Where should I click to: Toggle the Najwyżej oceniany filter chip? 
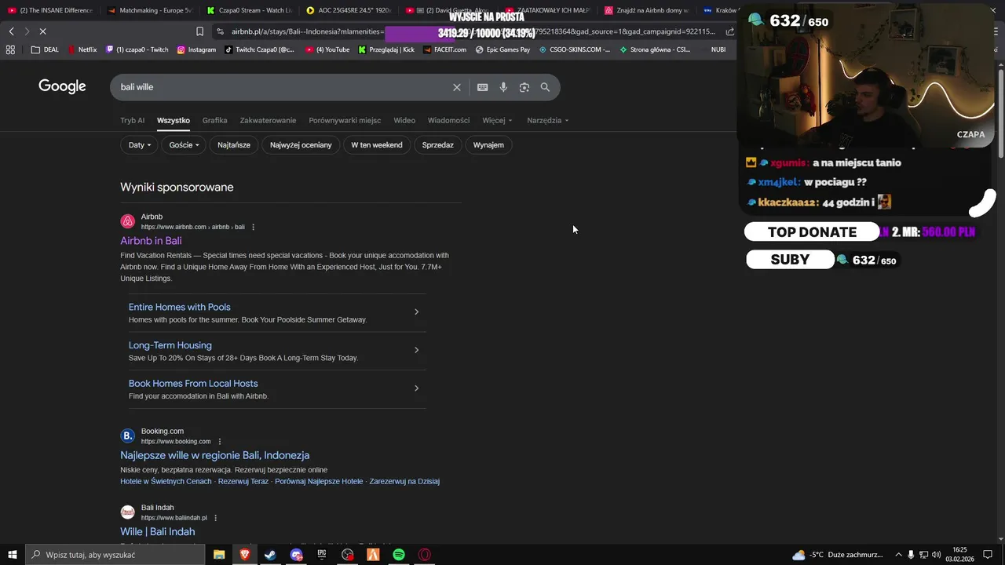click(x=301, y=144)
